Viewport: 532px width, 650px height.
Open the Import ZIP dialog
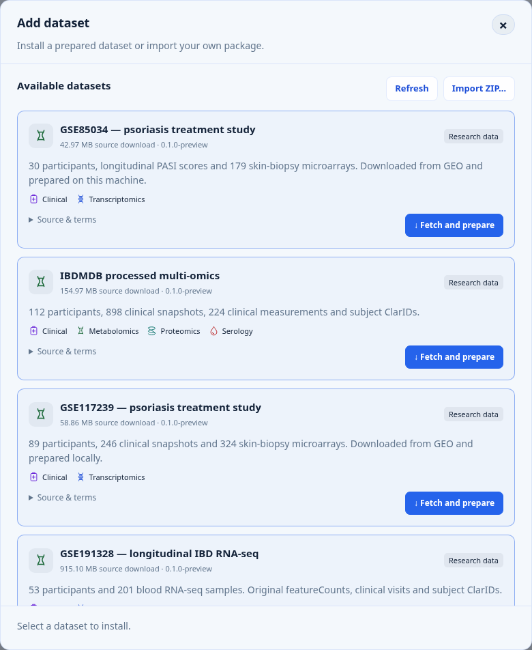pos(479,89)
